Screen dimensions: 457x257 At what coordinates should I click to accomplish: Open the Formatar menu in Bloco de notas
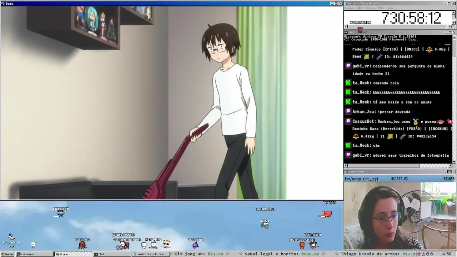coord(371,8)
